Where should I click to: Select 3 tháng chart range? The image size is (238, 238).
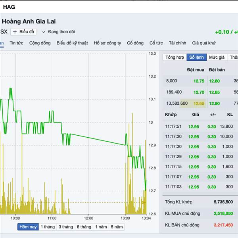pos(66,227)
